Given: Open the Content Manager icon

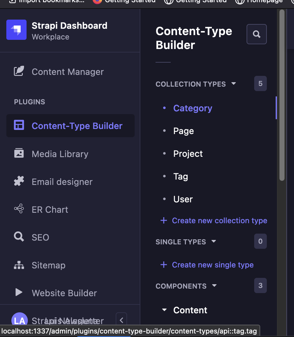Looking at the screenshot, I should click(x=19, y=71).
